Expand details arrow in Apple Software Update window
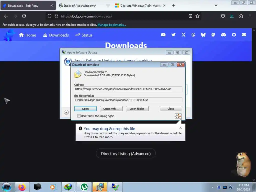This screenshot has width=256, height=192. click(x=66, y=112)
